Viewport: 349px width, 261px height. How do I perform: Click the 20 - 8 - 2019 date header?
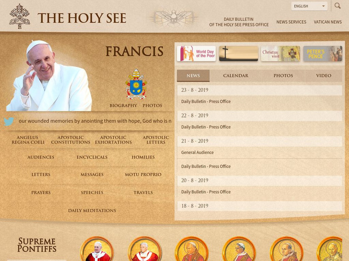260,181
